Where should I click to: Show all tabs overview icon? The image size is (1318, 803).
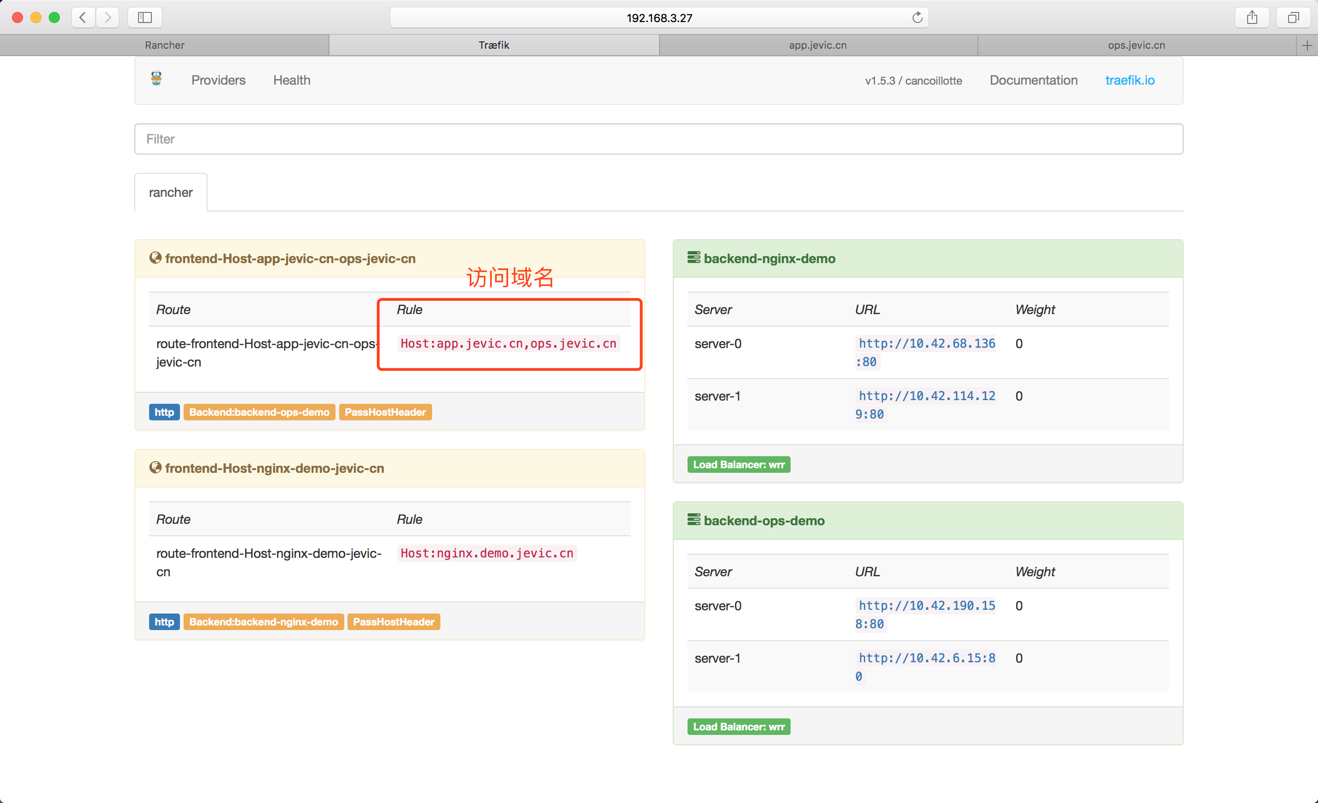[1293, 17]
